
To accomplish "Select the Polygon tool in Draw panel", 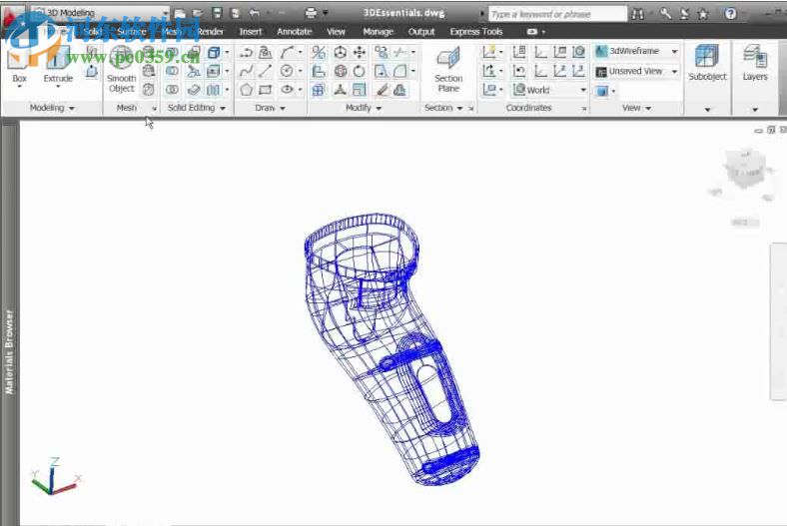I will pyautogui.click(x=246, y=90).
